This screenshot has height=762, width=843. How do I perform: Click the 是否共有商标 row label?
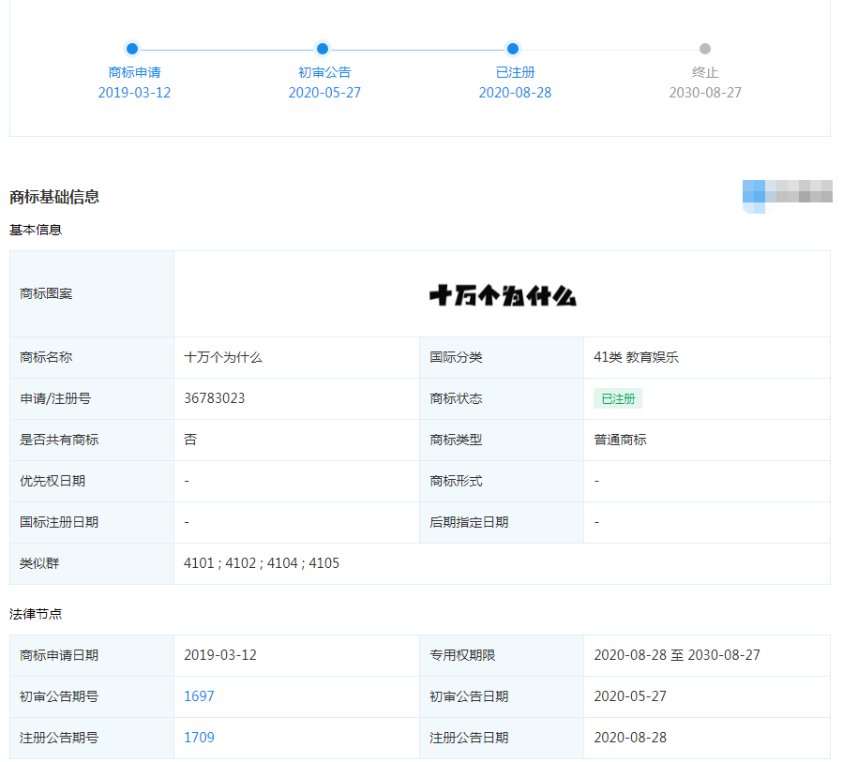tap(59, 440)
